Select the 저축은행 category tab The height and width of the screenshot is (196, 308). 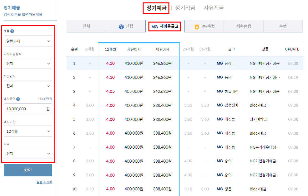click(x=243, y=26)
